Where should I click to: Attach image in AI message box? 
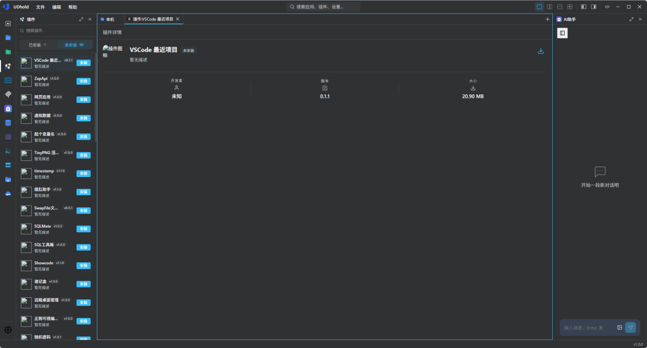point(620,328)
